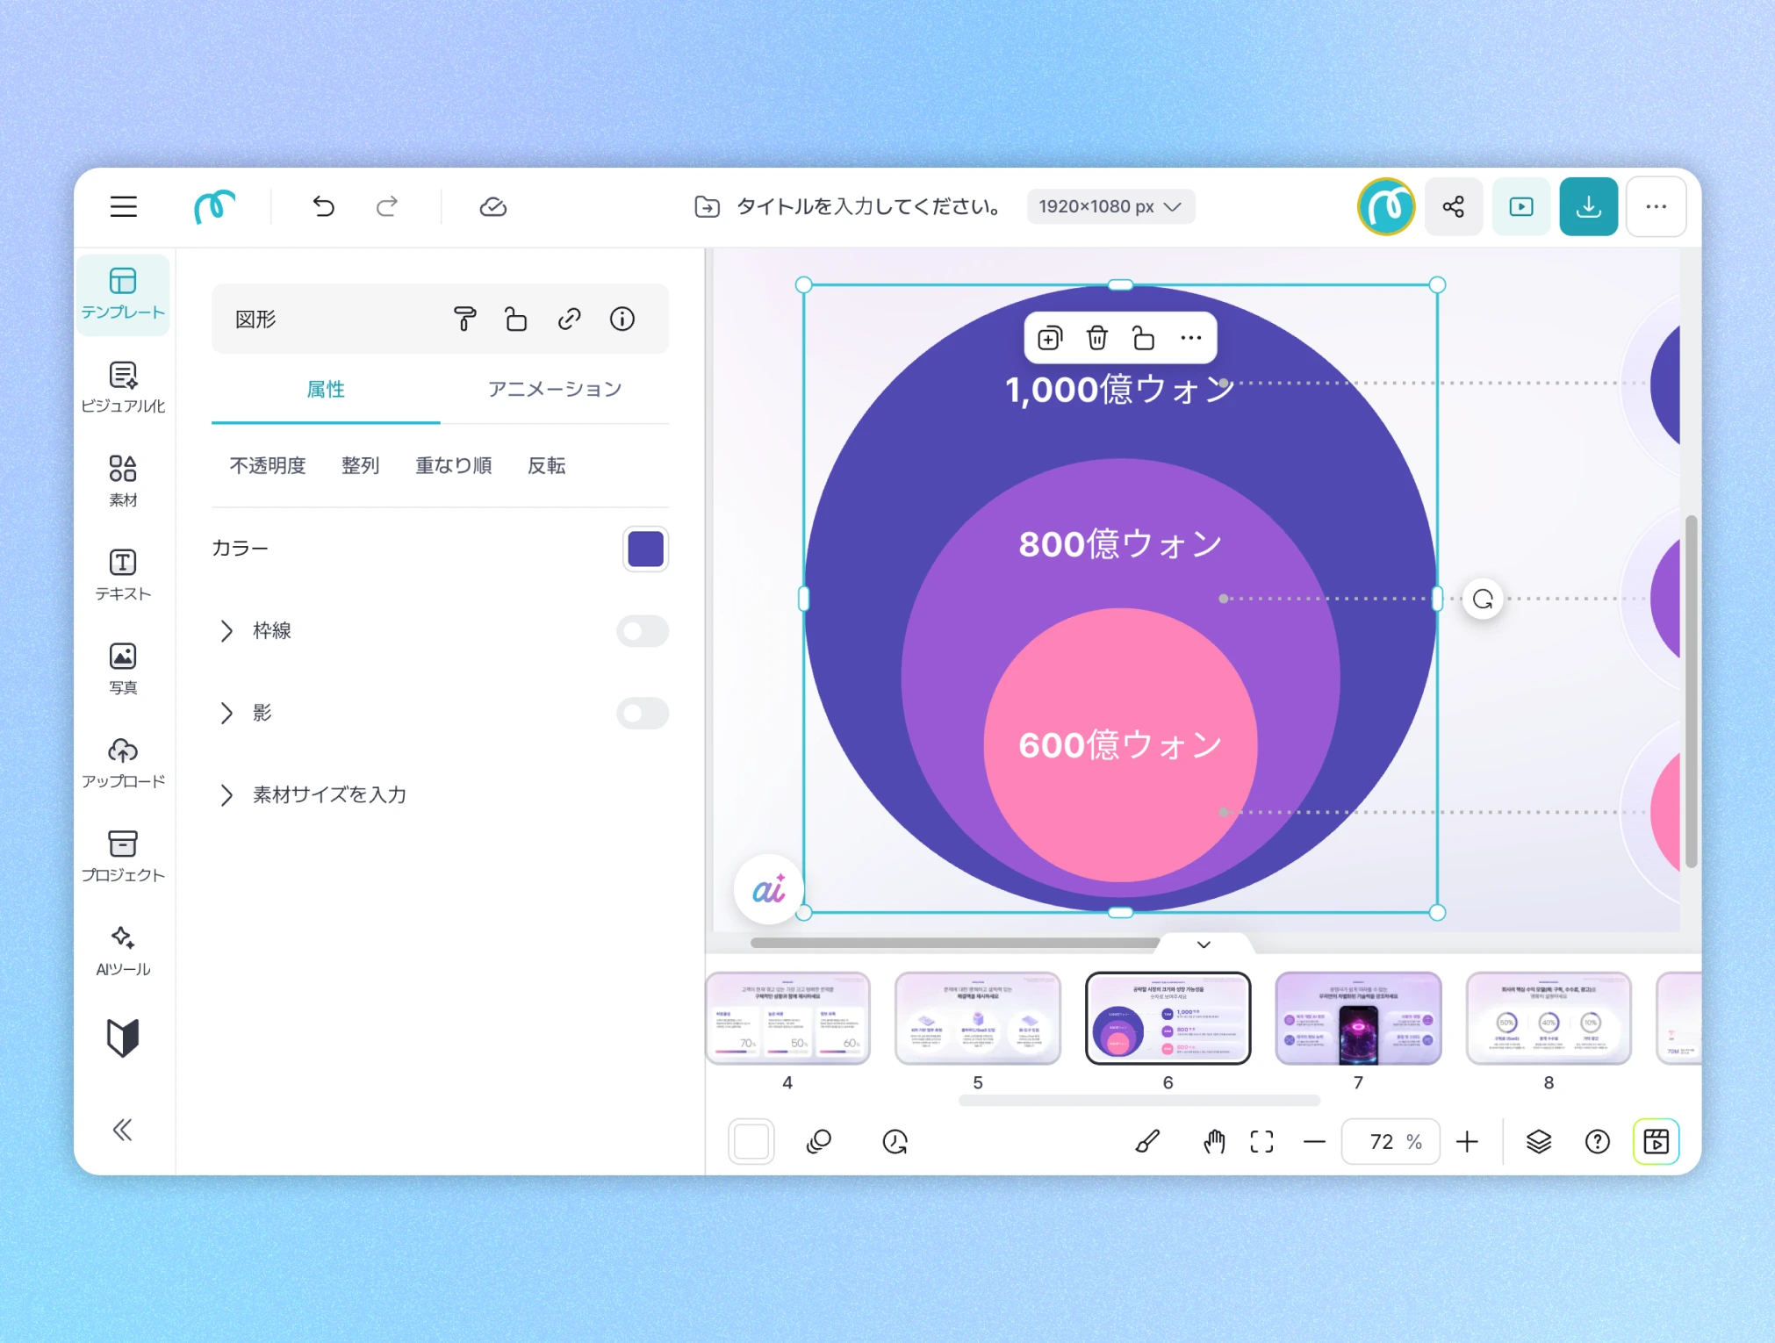
Task: Open the user profile avatar
Action: coord(1386,207)
